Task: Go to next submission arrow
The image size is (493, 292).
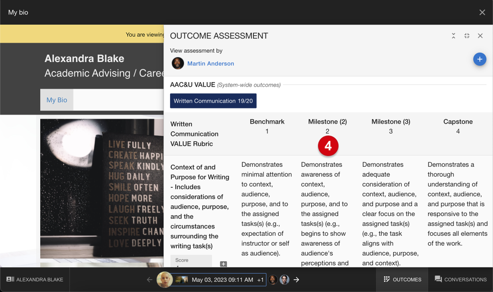Action: click(296, 280)
